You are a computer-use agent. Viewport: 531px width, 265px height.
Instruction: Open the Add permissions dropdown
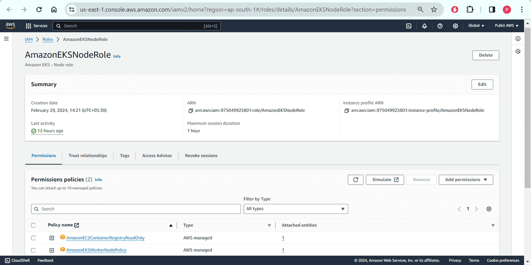pyautogui.click(x=466, y=180)
